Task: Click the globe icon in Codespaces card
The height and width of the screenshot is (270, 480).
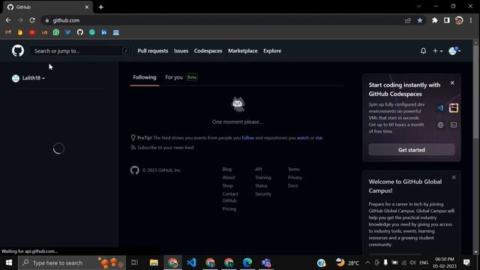Action: [440, 125]
